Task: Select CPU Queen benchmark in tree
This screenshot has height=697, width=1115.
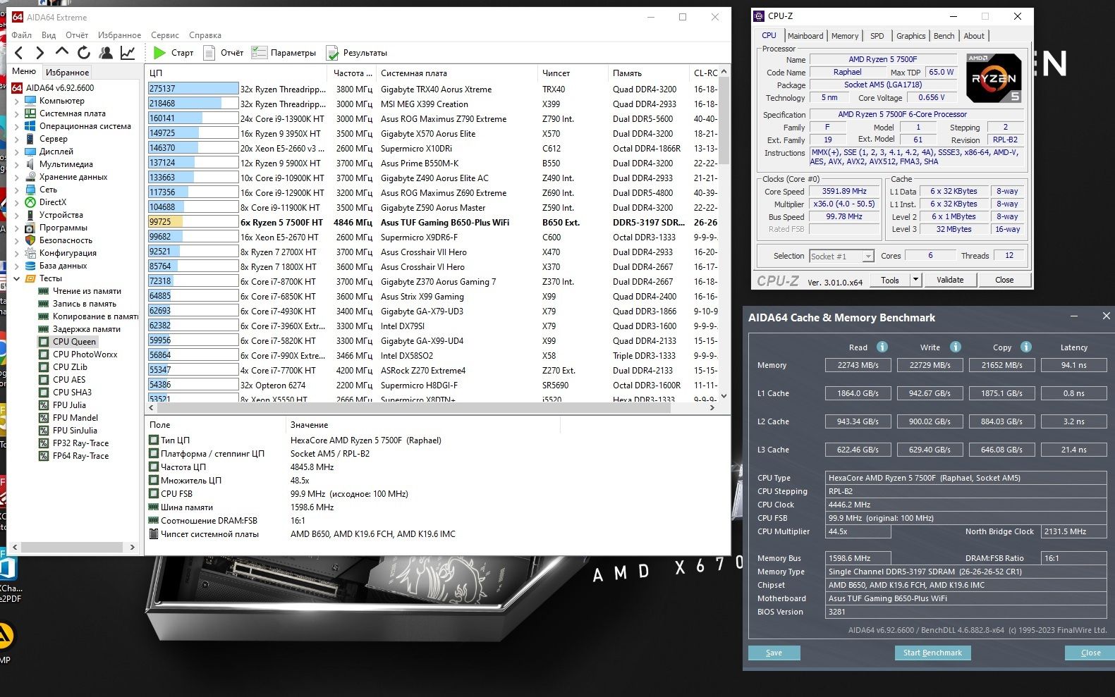Action: (x=74, y=341)
